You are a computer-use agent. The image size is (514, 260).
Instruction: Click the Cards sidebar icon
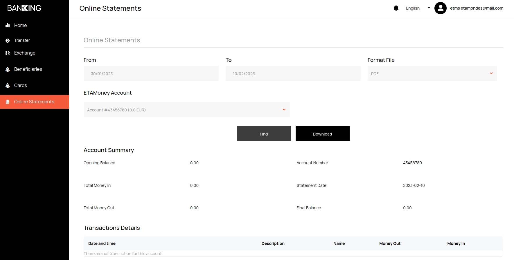point(8,86)
